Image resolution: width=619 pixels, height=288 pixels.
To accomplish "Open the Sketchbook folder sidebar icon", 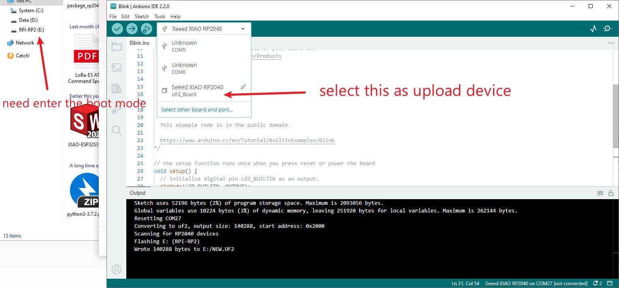I will click(117, 46).
